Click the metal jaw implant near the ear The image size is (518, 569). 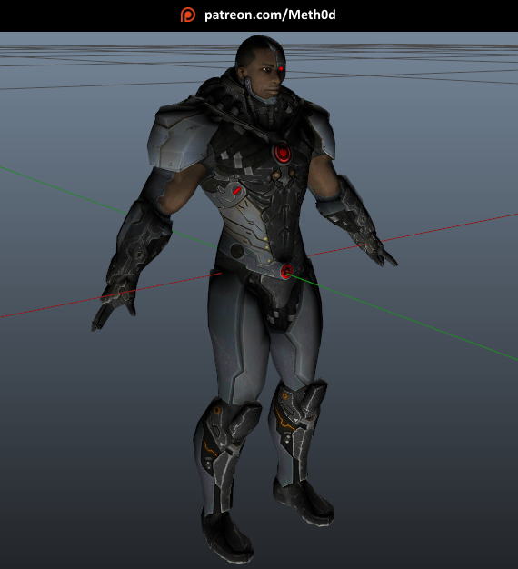coord(250,85)
